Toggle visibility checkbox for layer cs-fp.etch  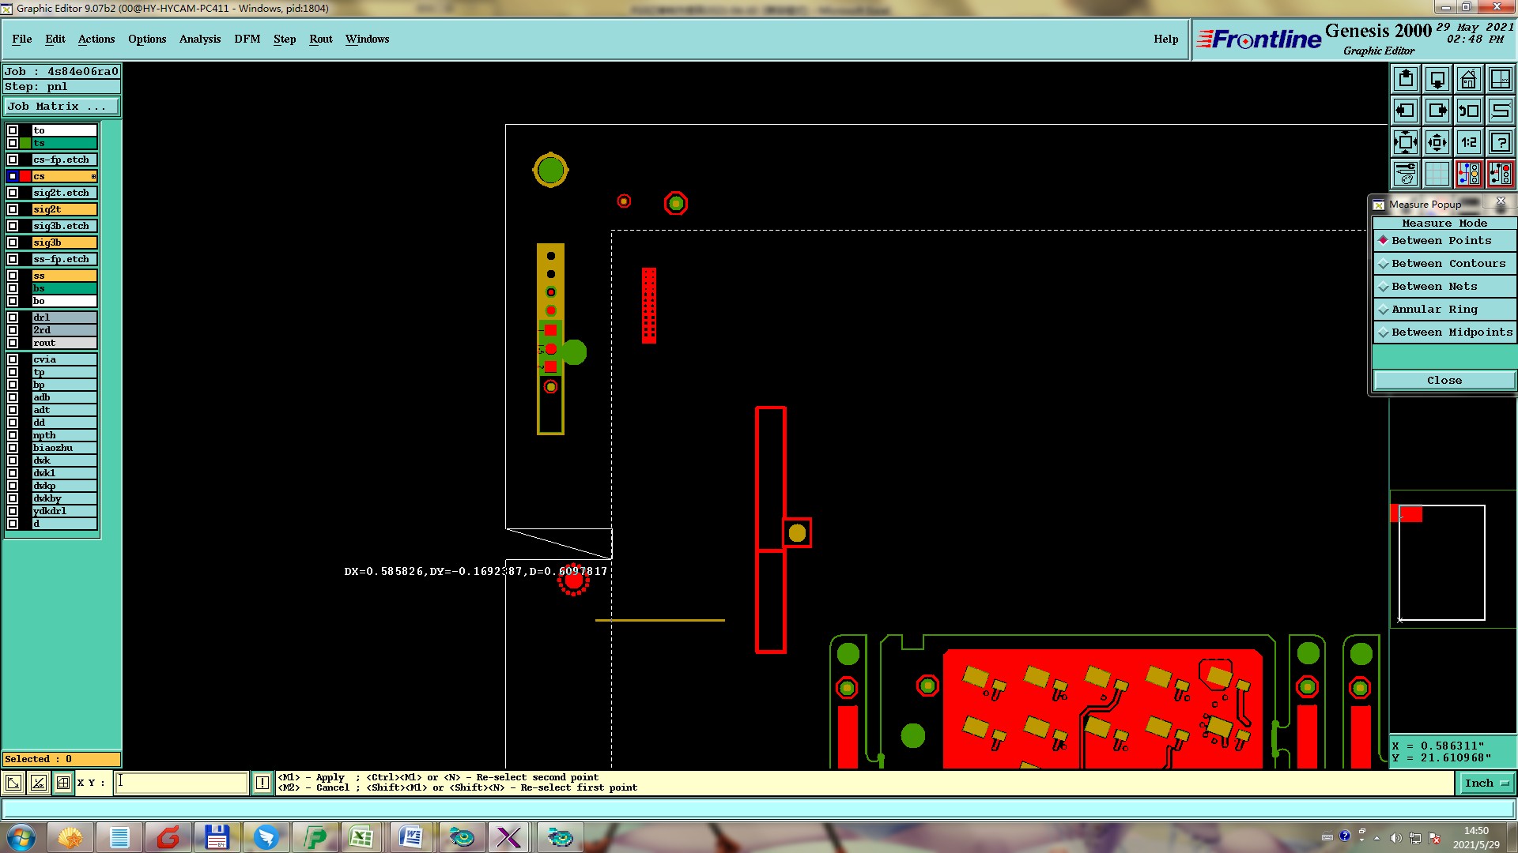[13, 160]
